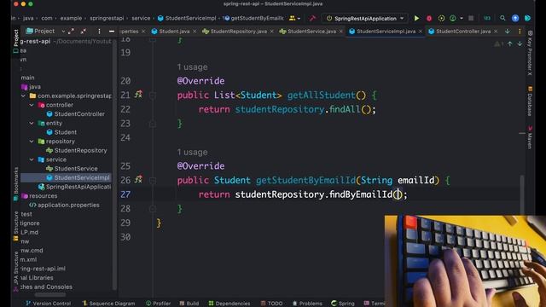The width and height of the screenshot is (546, 307).
Task: Click the Build hammer icon
Action: tap(312, 18)
